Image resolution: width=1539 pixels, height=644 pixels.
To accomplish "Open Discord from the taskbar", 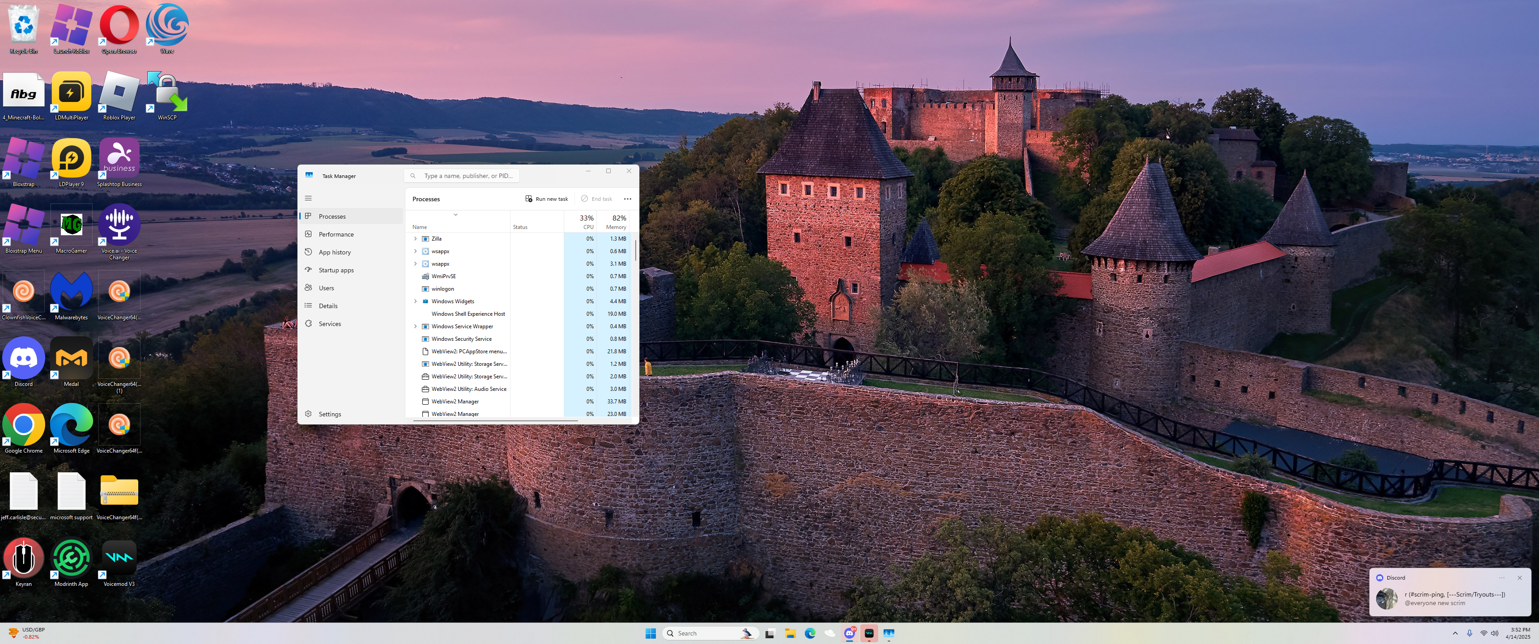I will (x=849, y=633).
